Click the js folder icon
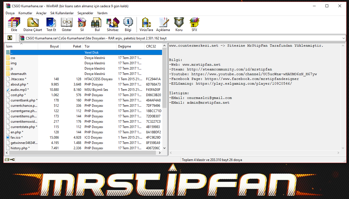The image size is (349, 199). point(8,68)
